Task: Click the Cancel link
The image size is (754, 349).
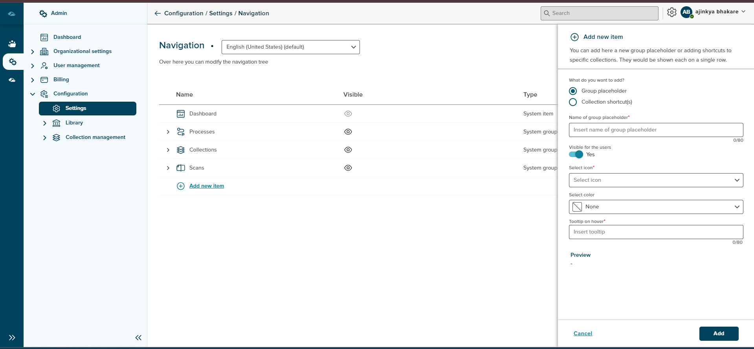Action: (583, 334)
